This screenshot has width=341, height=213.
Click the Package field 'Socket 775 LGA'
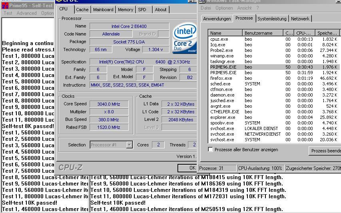[129, 42]
